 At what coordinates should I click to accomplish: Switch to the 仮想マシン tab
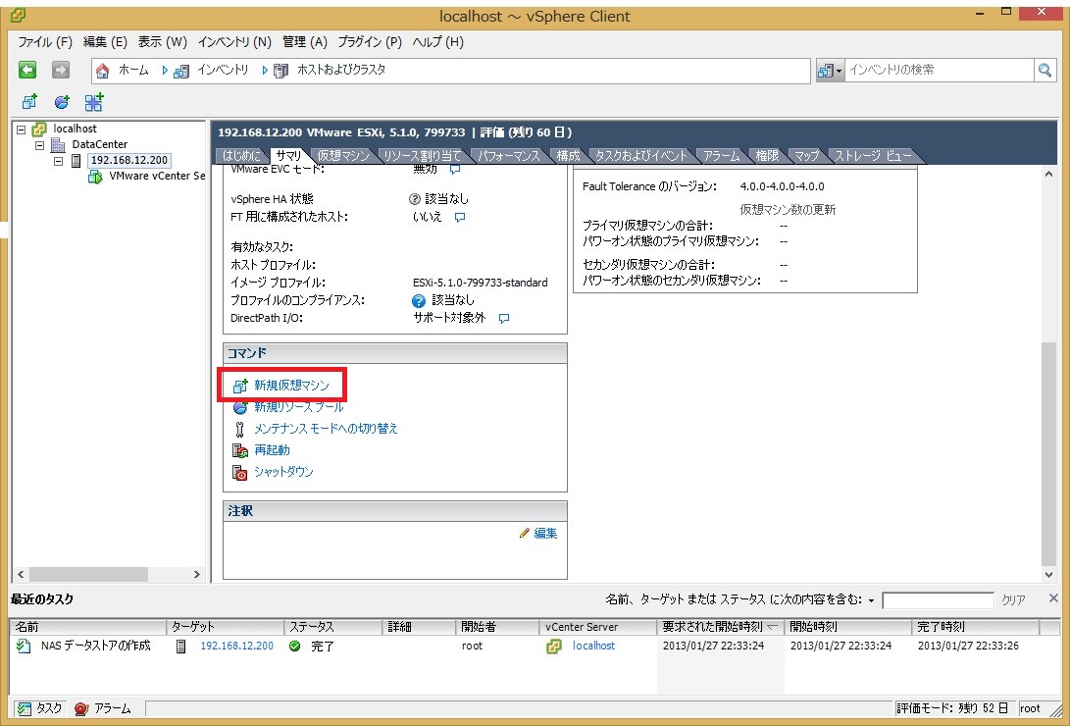click(x=342, y=156)
